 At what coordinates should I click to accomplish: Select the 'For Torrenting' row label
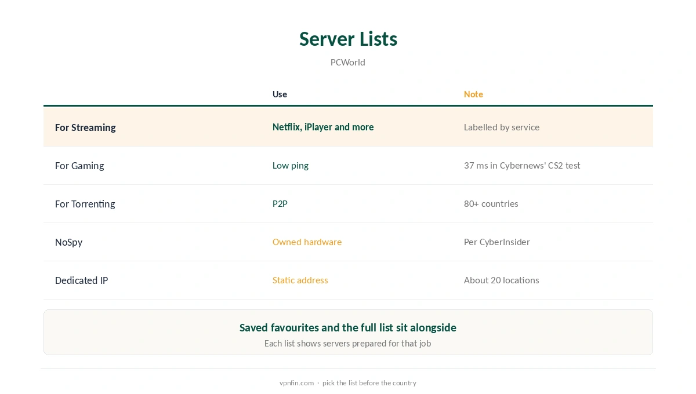85,204
